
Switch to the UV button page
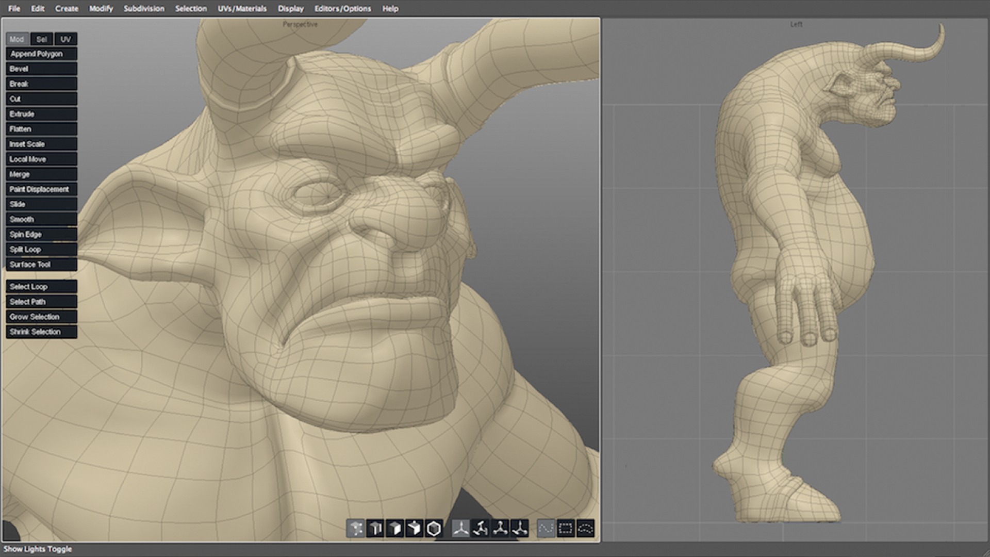pos(65,39)
